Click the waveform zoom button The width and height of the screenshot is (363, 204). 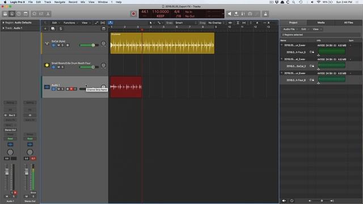(x=230, y=23)
